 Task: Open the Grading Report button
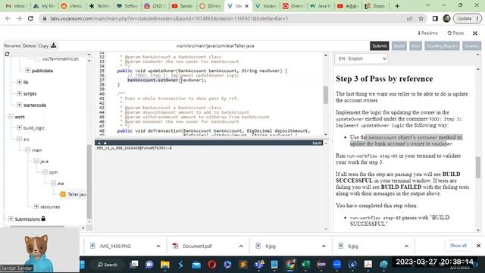tap(442, 45)
